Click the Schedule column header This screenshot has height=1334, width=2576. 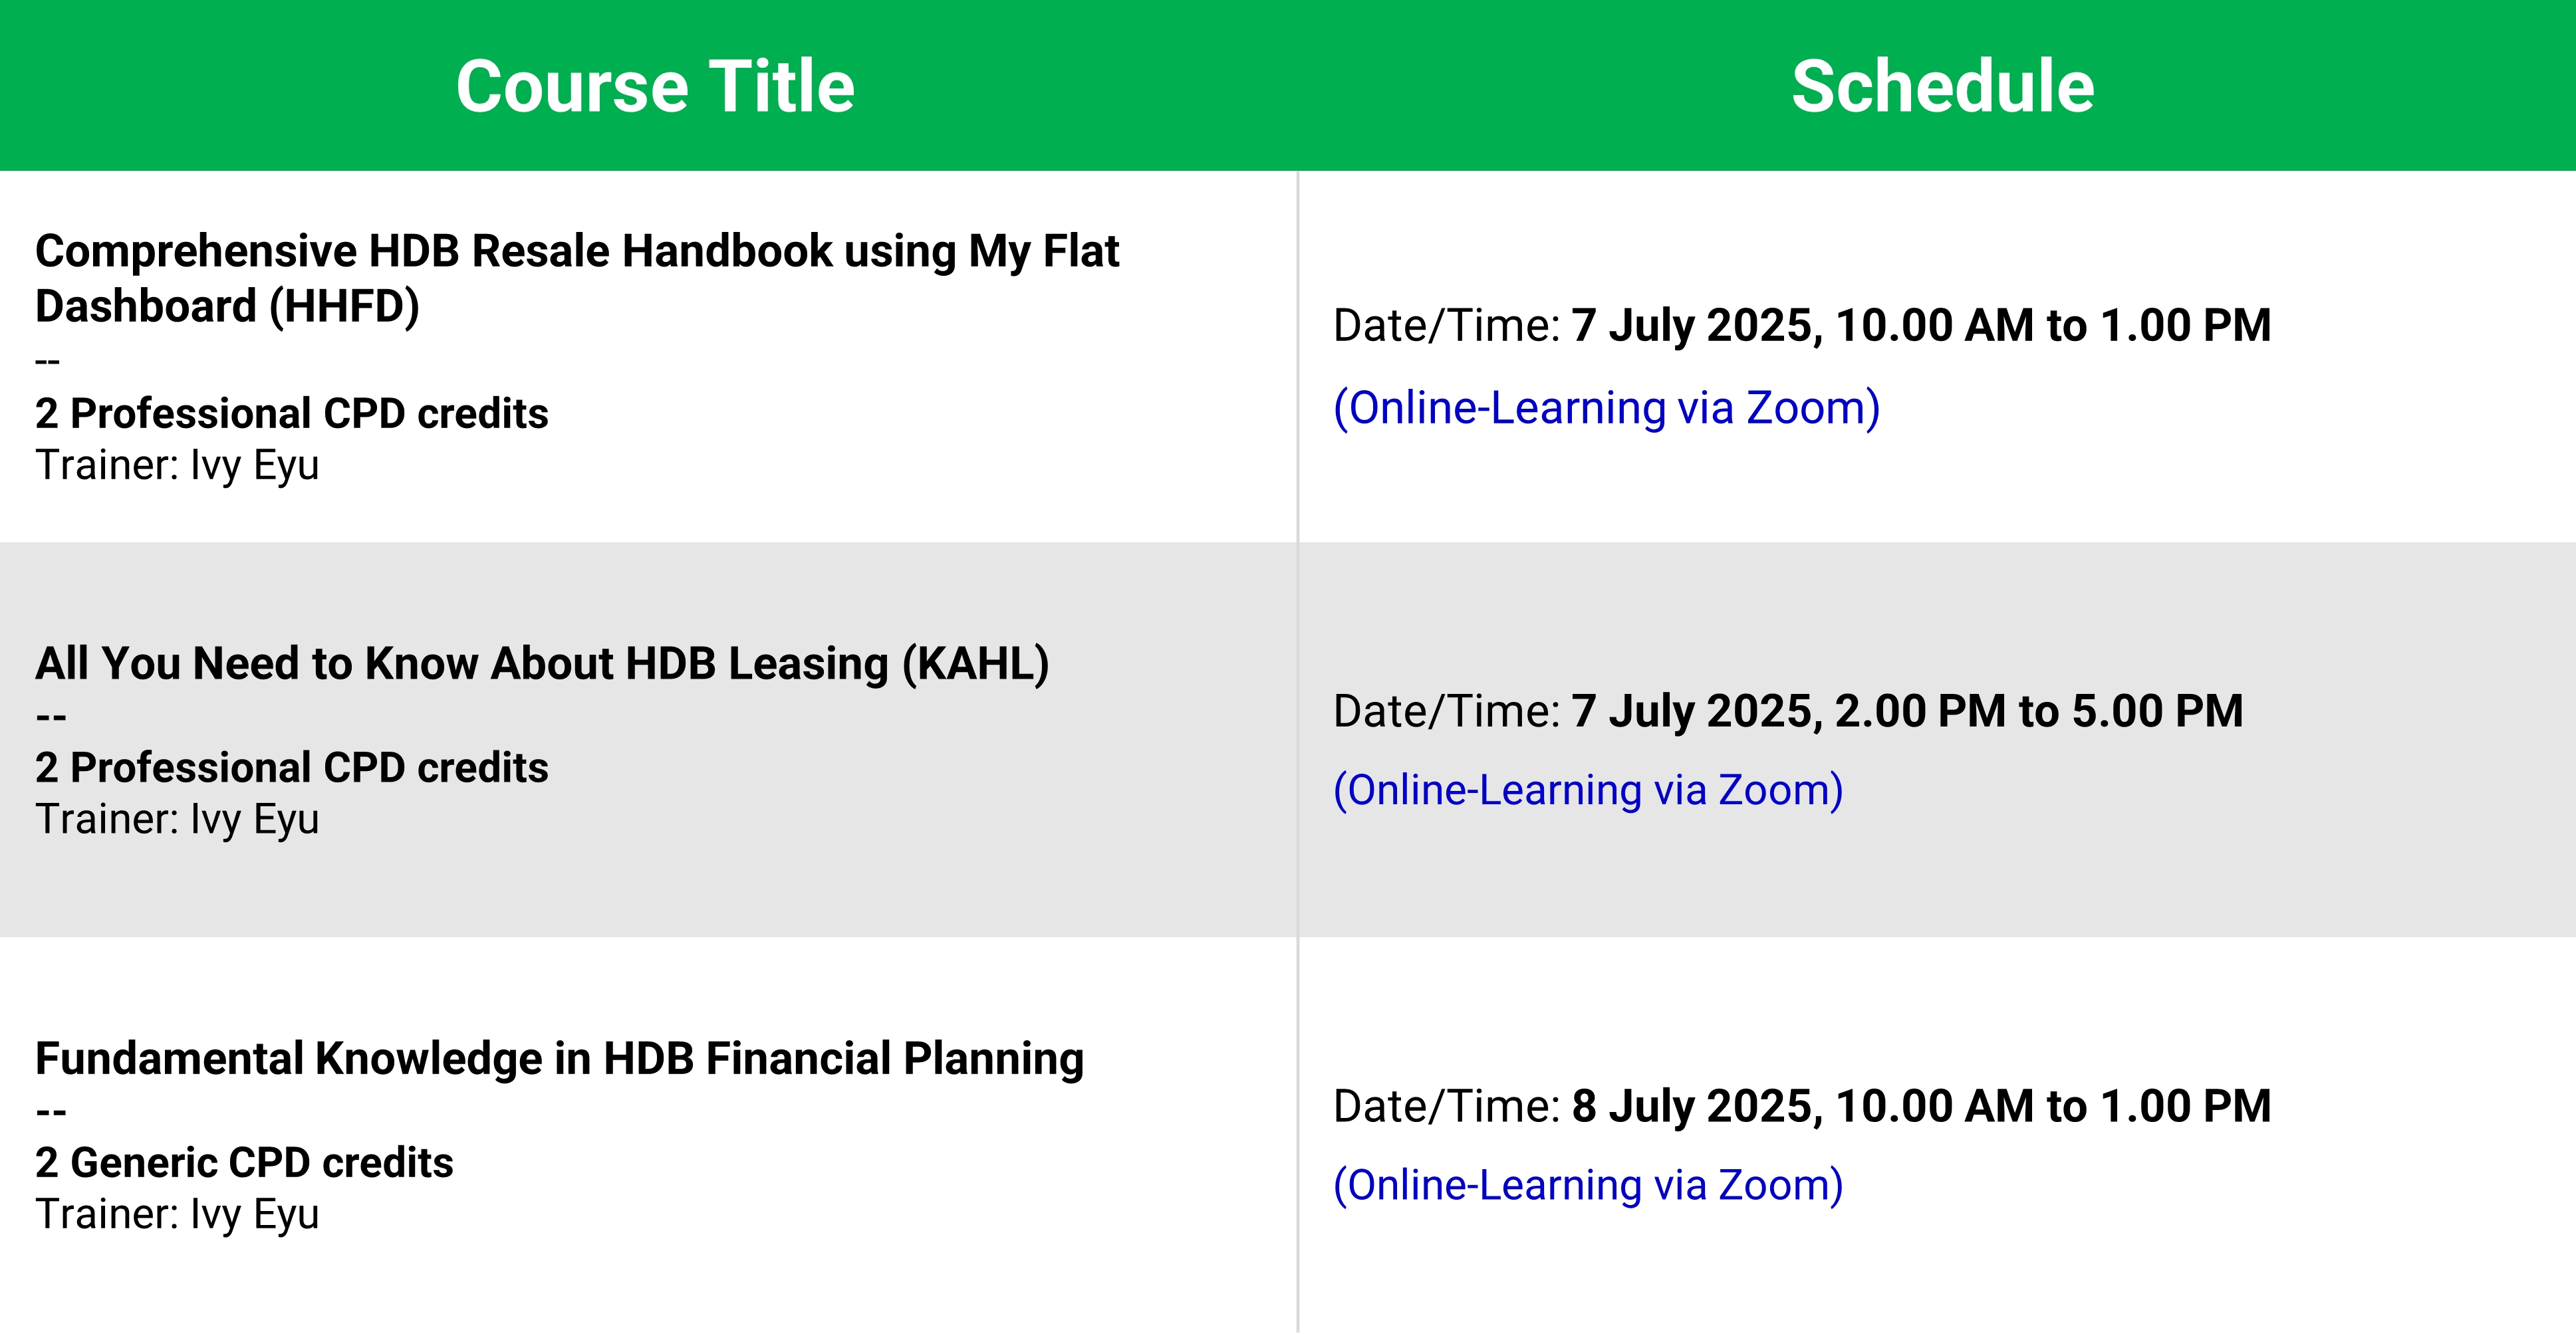(x=1942, y=87)
